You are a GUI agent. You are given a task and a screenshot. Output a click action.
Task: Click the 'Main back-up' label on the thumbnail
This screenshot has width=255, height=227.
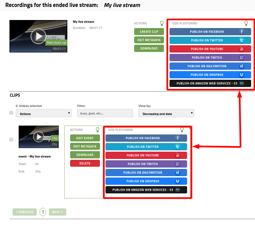56,43
